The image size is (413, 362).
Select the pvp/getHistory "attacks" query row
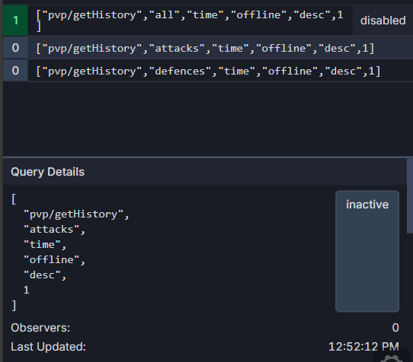(x=205, y=48)
